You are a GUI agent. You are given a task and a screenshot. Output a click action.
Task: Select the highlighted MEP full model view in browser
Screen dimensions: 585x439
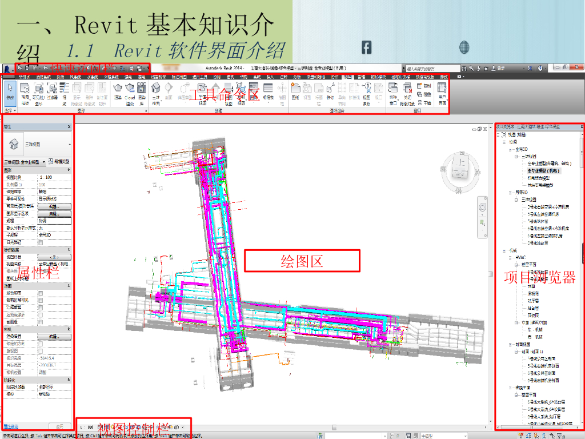pyautogui.click(x=544, y=170)
